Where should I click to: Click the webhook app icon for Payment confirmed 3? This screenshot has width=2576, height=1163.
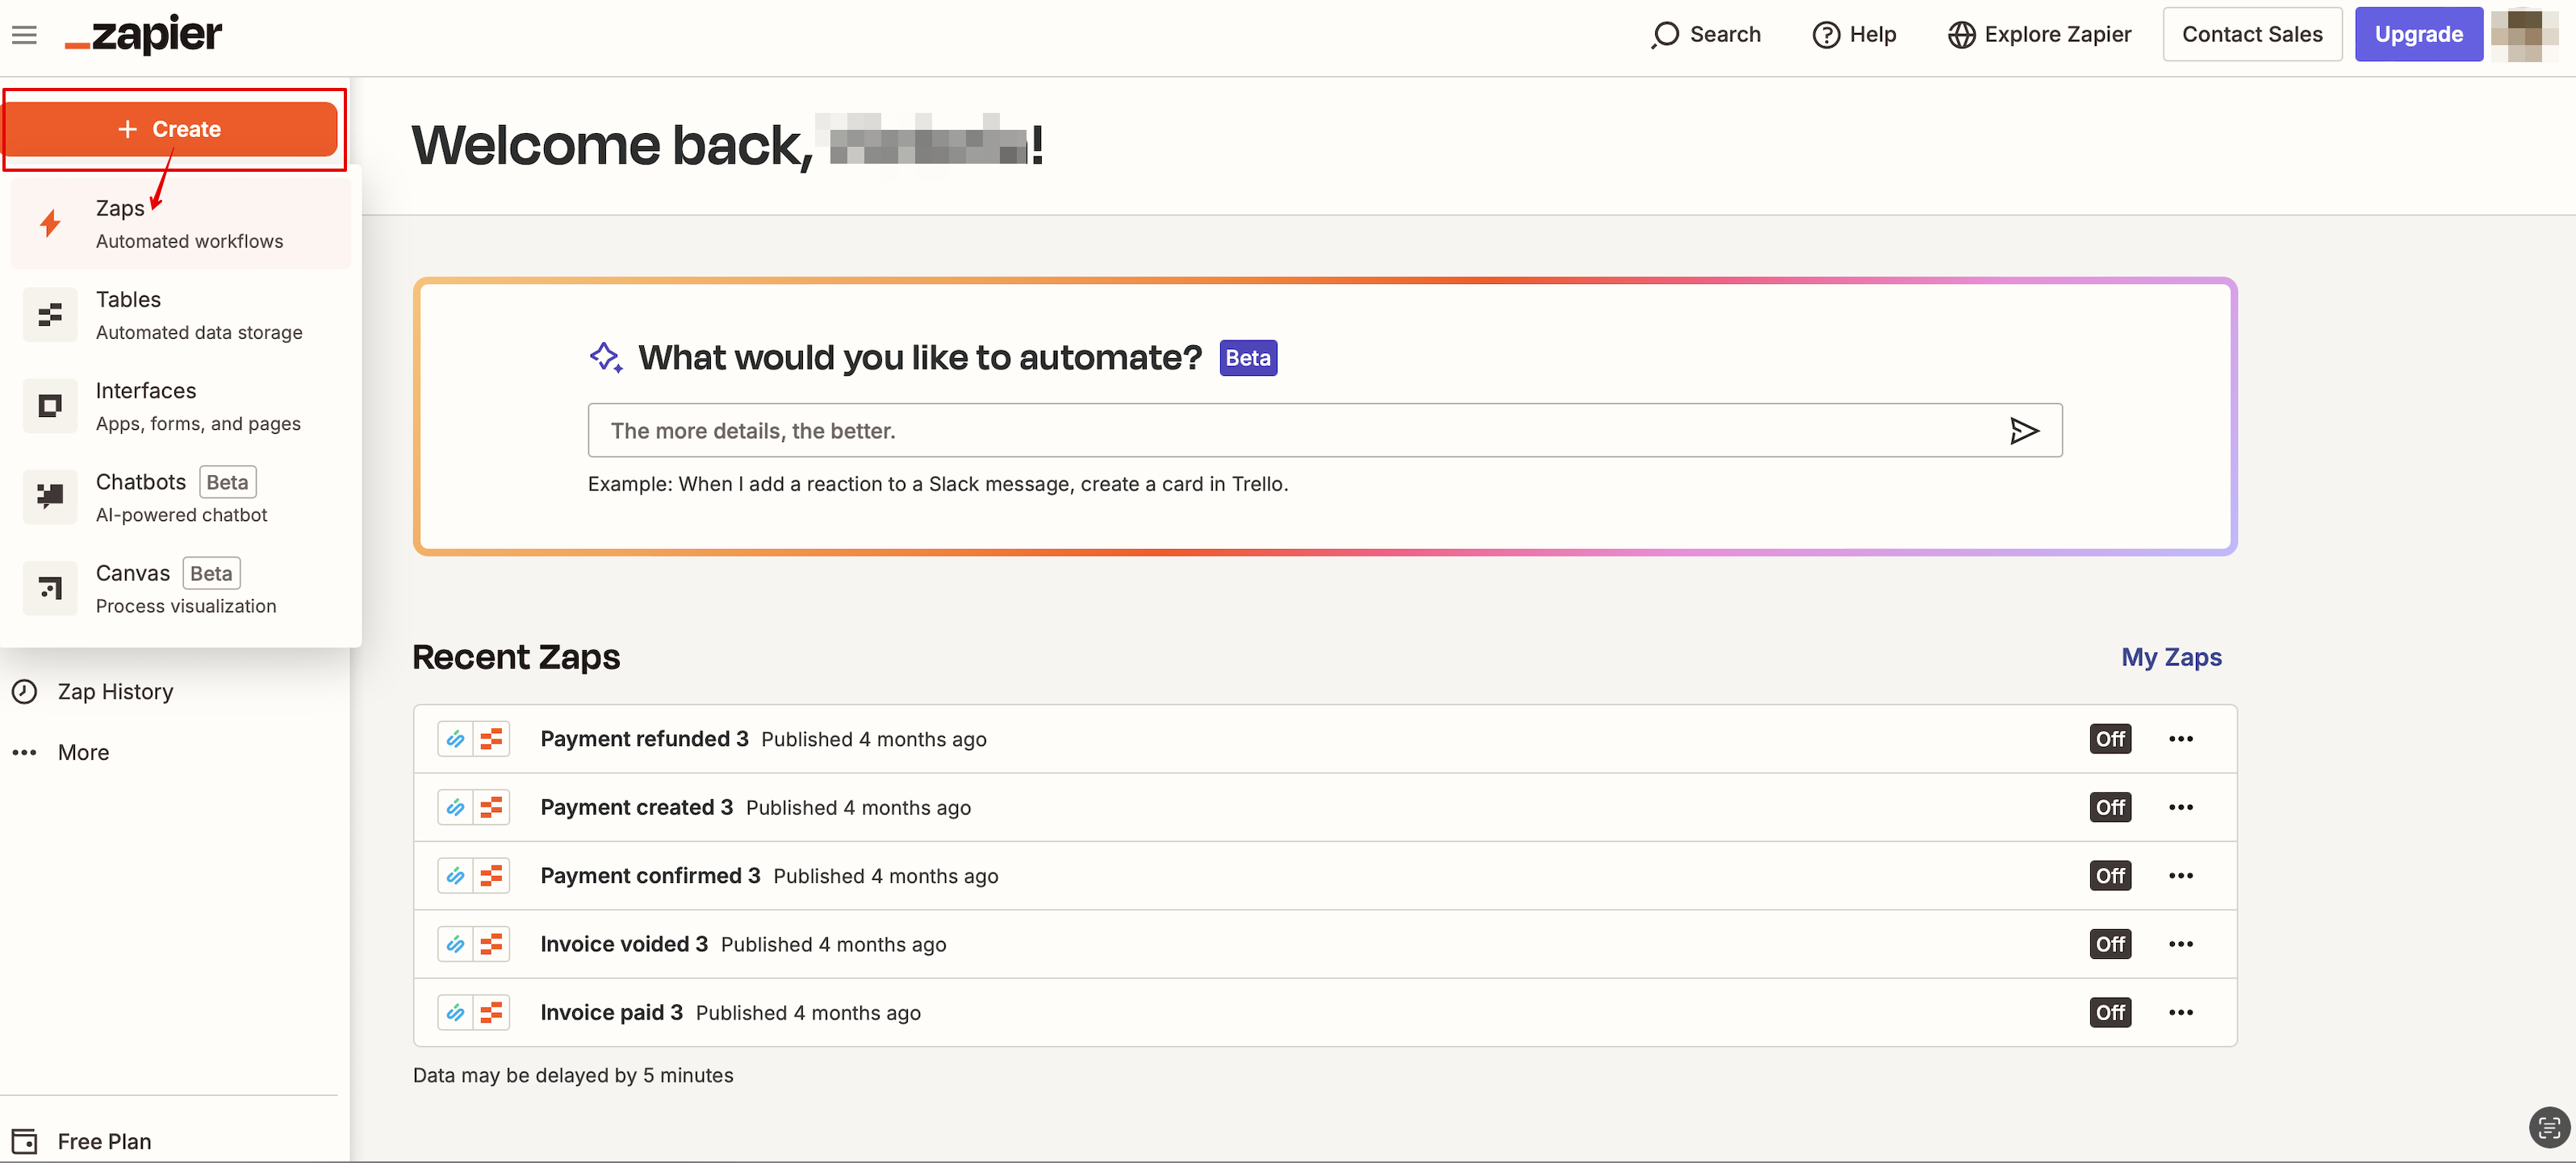455,876
